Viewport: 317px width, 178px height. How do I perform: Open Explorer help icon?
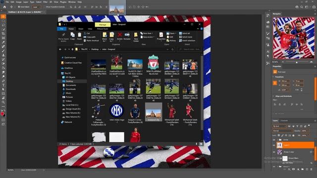point(202,29)
